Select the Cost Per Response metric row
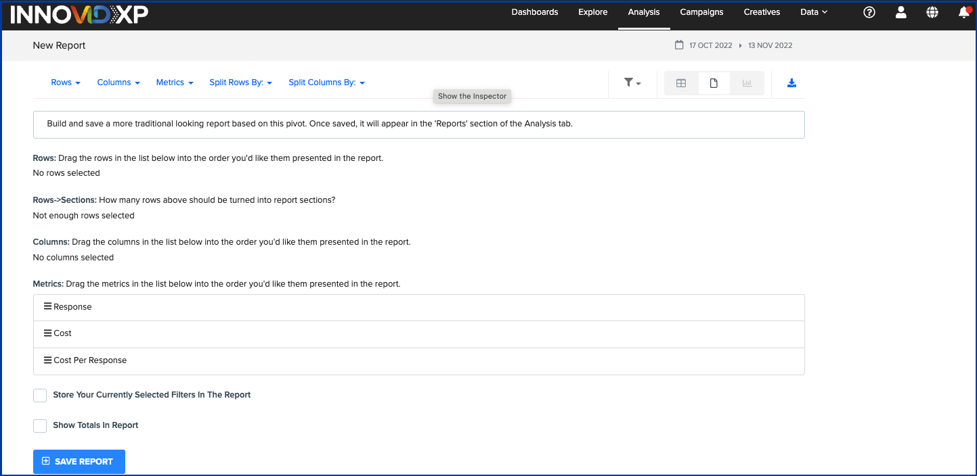 click(x=418, y=361)
